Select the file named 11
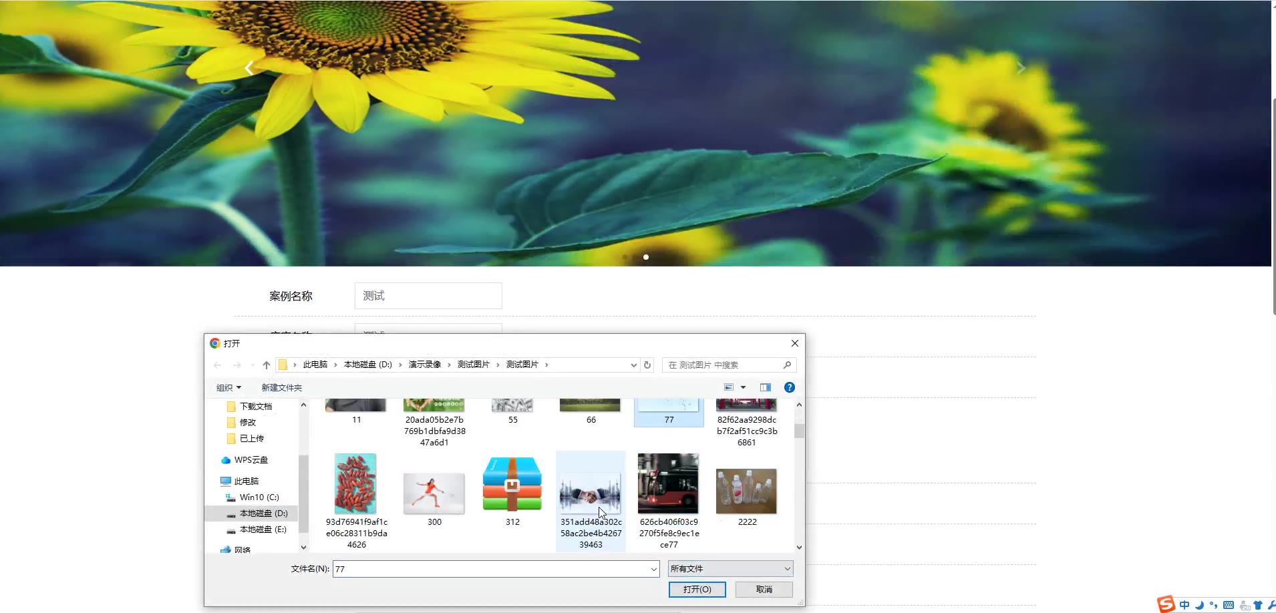This screenshot has width=1276, height=613. click(356, 412)
